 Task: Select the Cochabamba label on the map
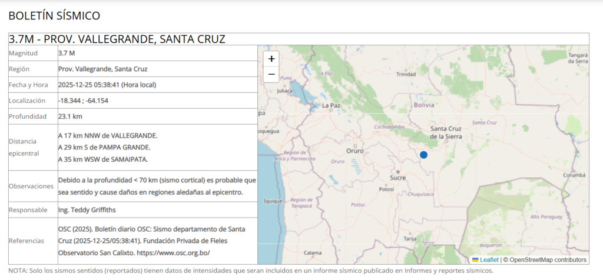[389, 126]
